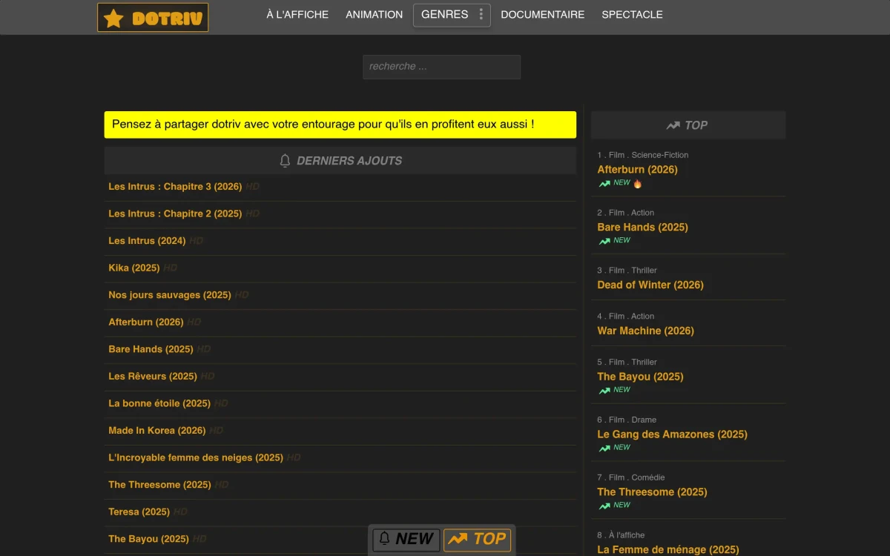Click the trending arrow icon in TOP header
The height and width of the screenshot is (556, 890).
click(673, 125)
